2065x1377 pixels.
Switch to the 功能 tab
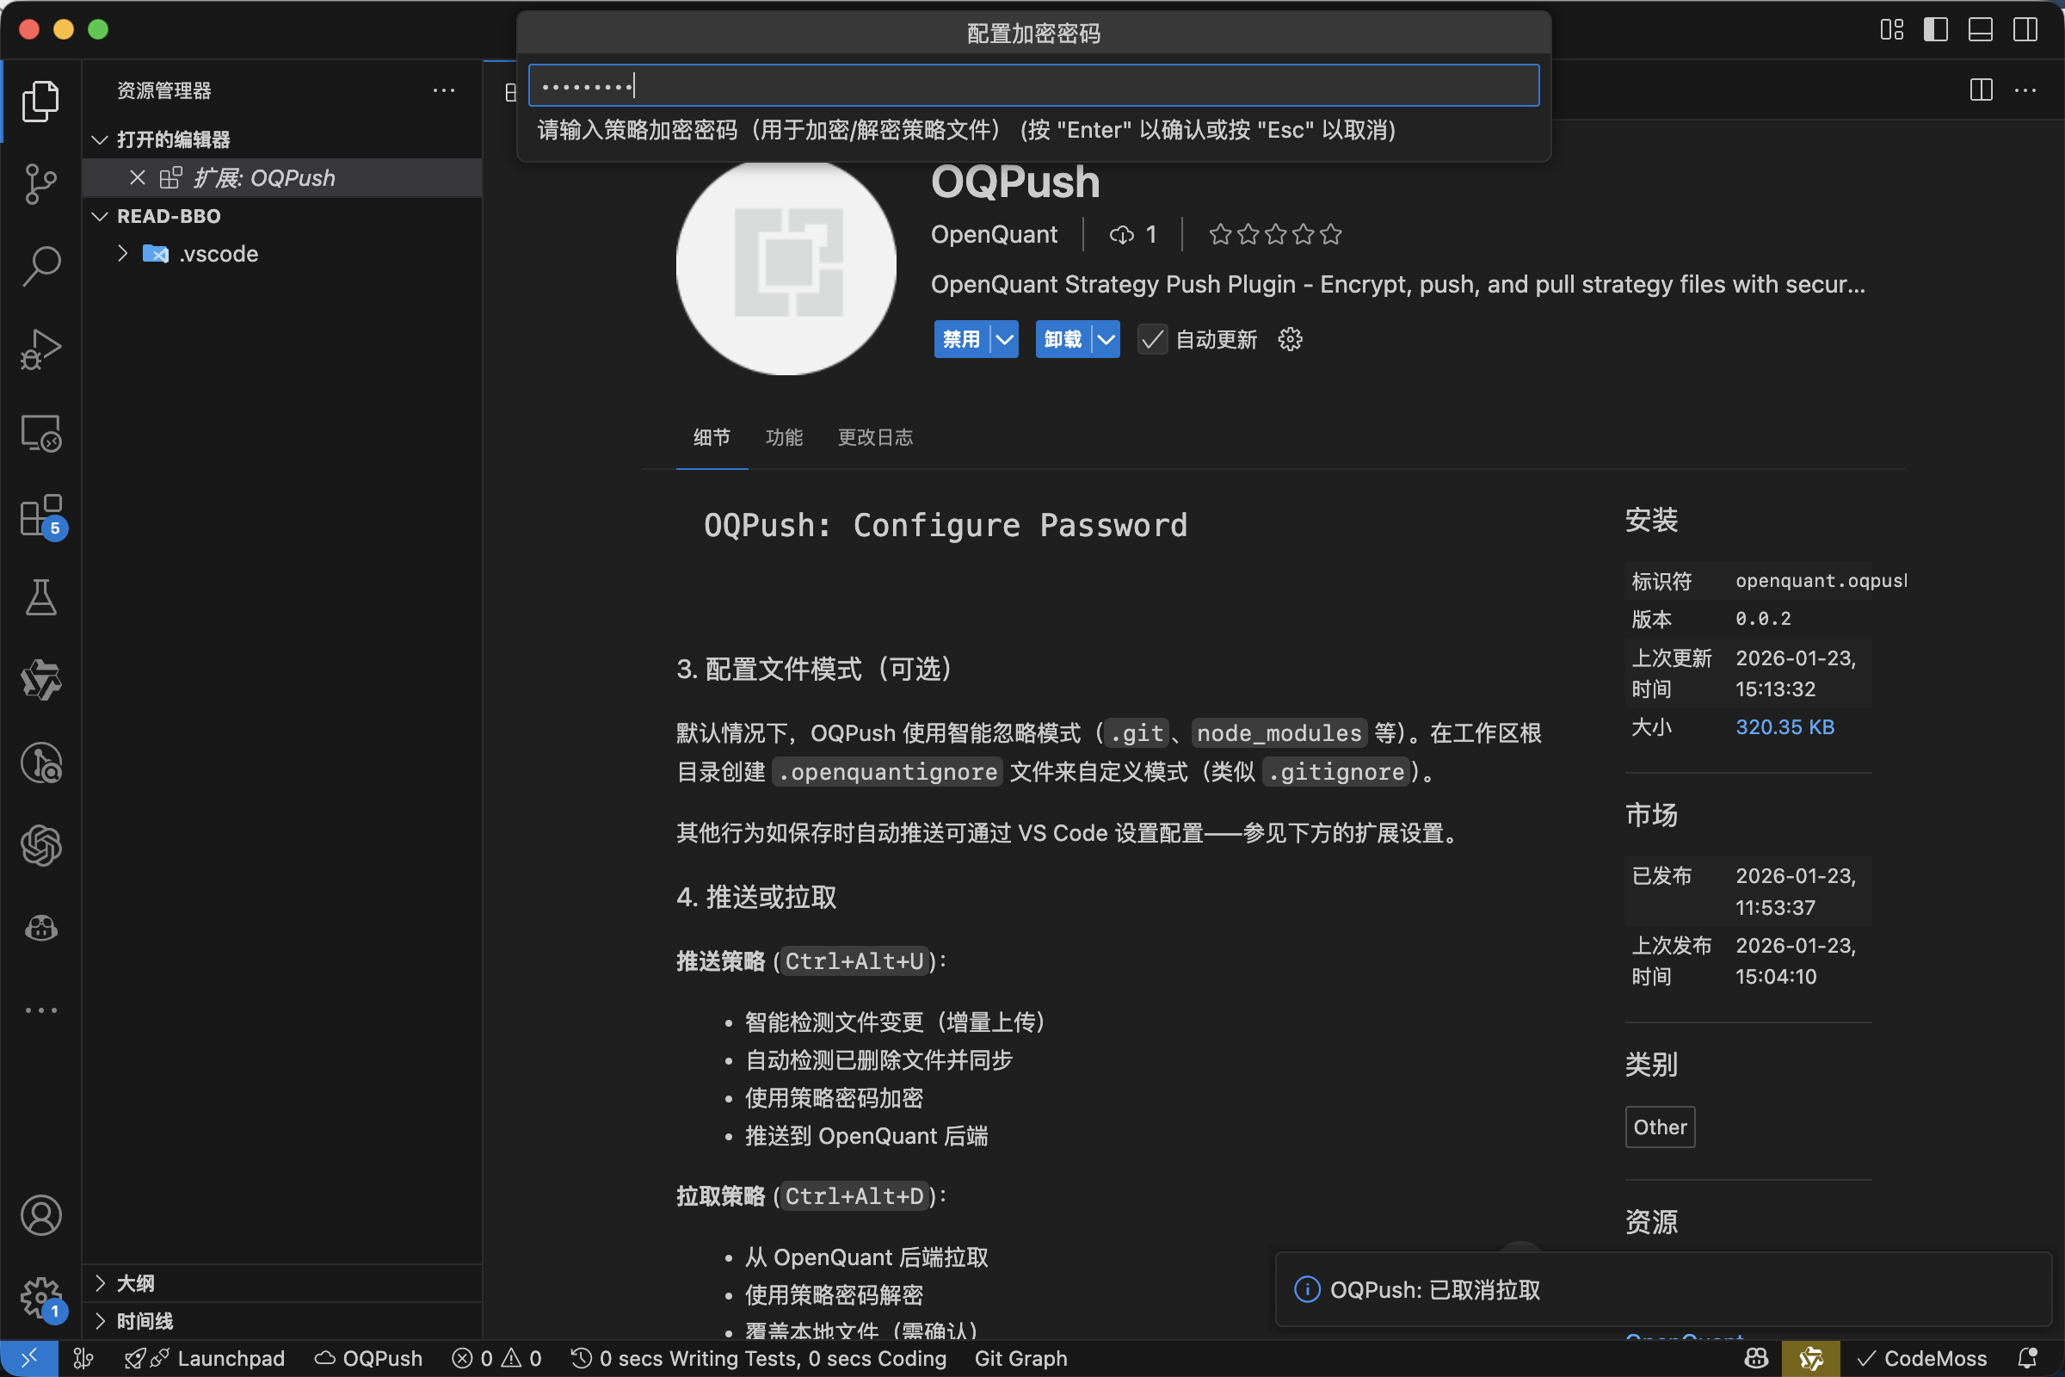coord(784,437)
